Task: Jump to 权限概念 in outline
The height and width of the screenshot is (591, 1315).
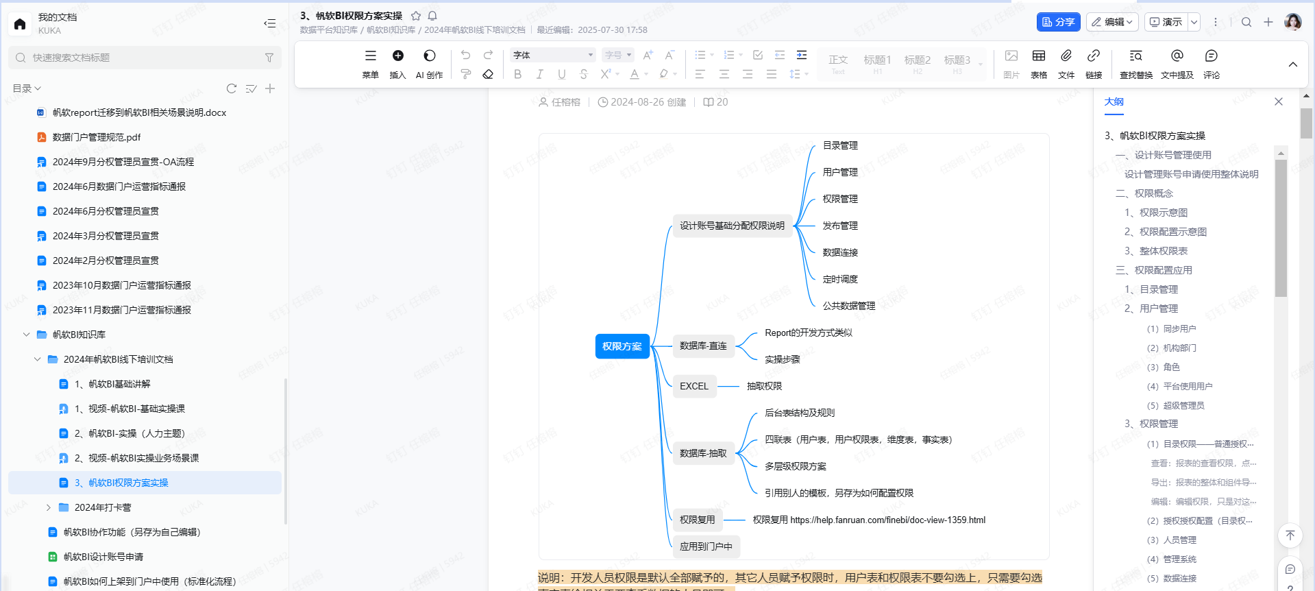Action: [1153, 193]
